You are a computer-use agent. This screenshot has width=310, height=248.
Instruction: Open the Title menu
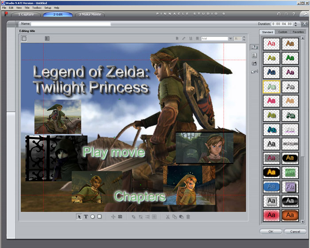tap(27, 8)
